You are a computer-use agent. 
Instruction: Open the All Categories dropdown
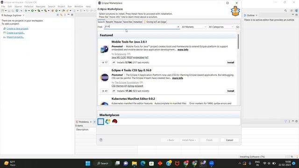click(221, 27)
